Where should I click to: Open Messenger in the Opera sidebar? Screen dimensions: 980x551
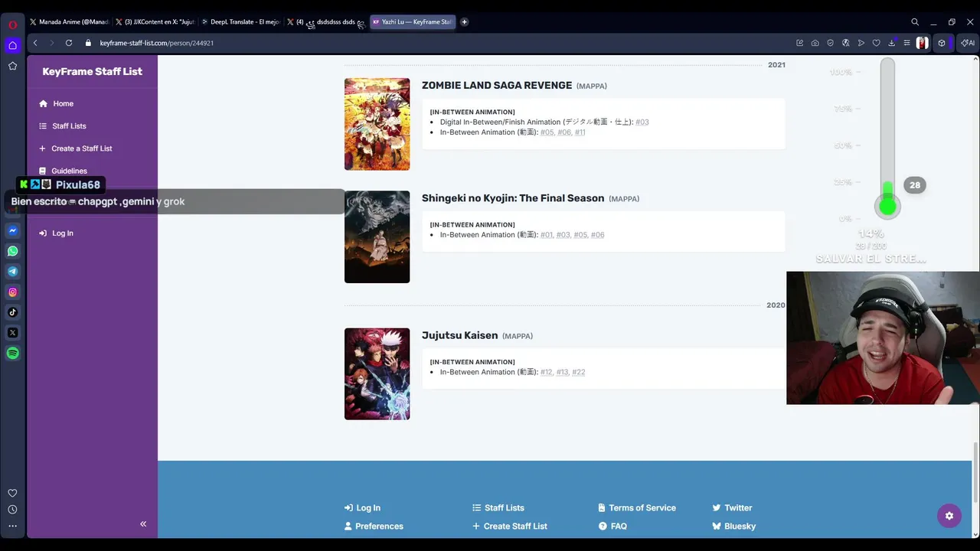(x=12, y=230)
